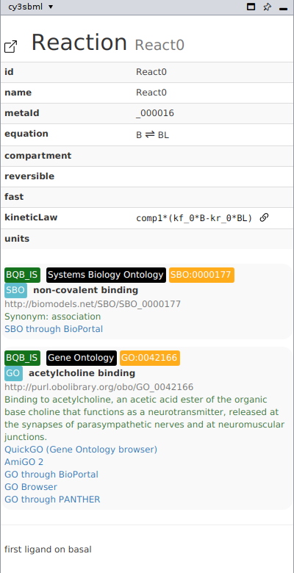Image resolution: width=294 pixels, height=573 pixels.
Task: Click the id value React0
Action: coord(151,72)
